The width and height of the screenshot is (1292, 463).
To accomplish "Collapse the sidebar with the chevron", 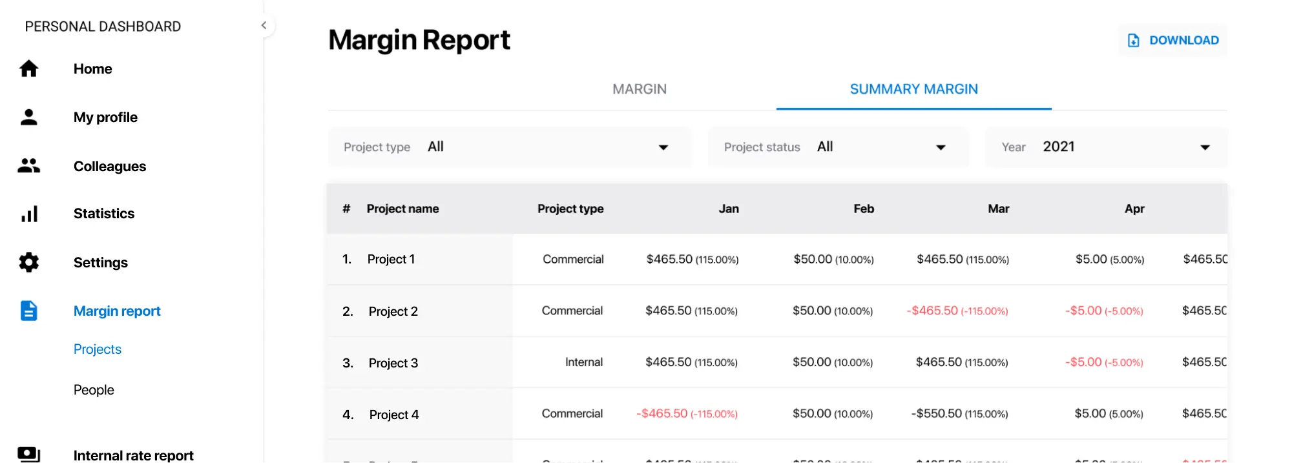I will point(264,25).
